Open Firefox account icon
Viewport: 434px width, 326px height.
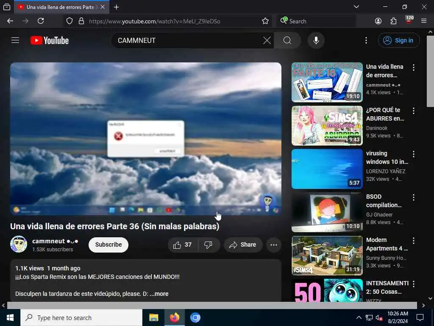[x=378, y=21]
